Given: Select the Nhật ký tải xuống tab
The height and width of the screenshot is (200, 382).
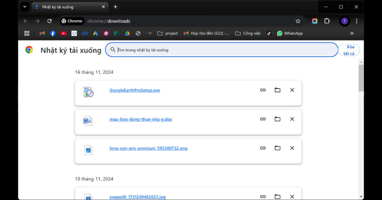Looking at the screenshot, I should (x=71, y=7).
